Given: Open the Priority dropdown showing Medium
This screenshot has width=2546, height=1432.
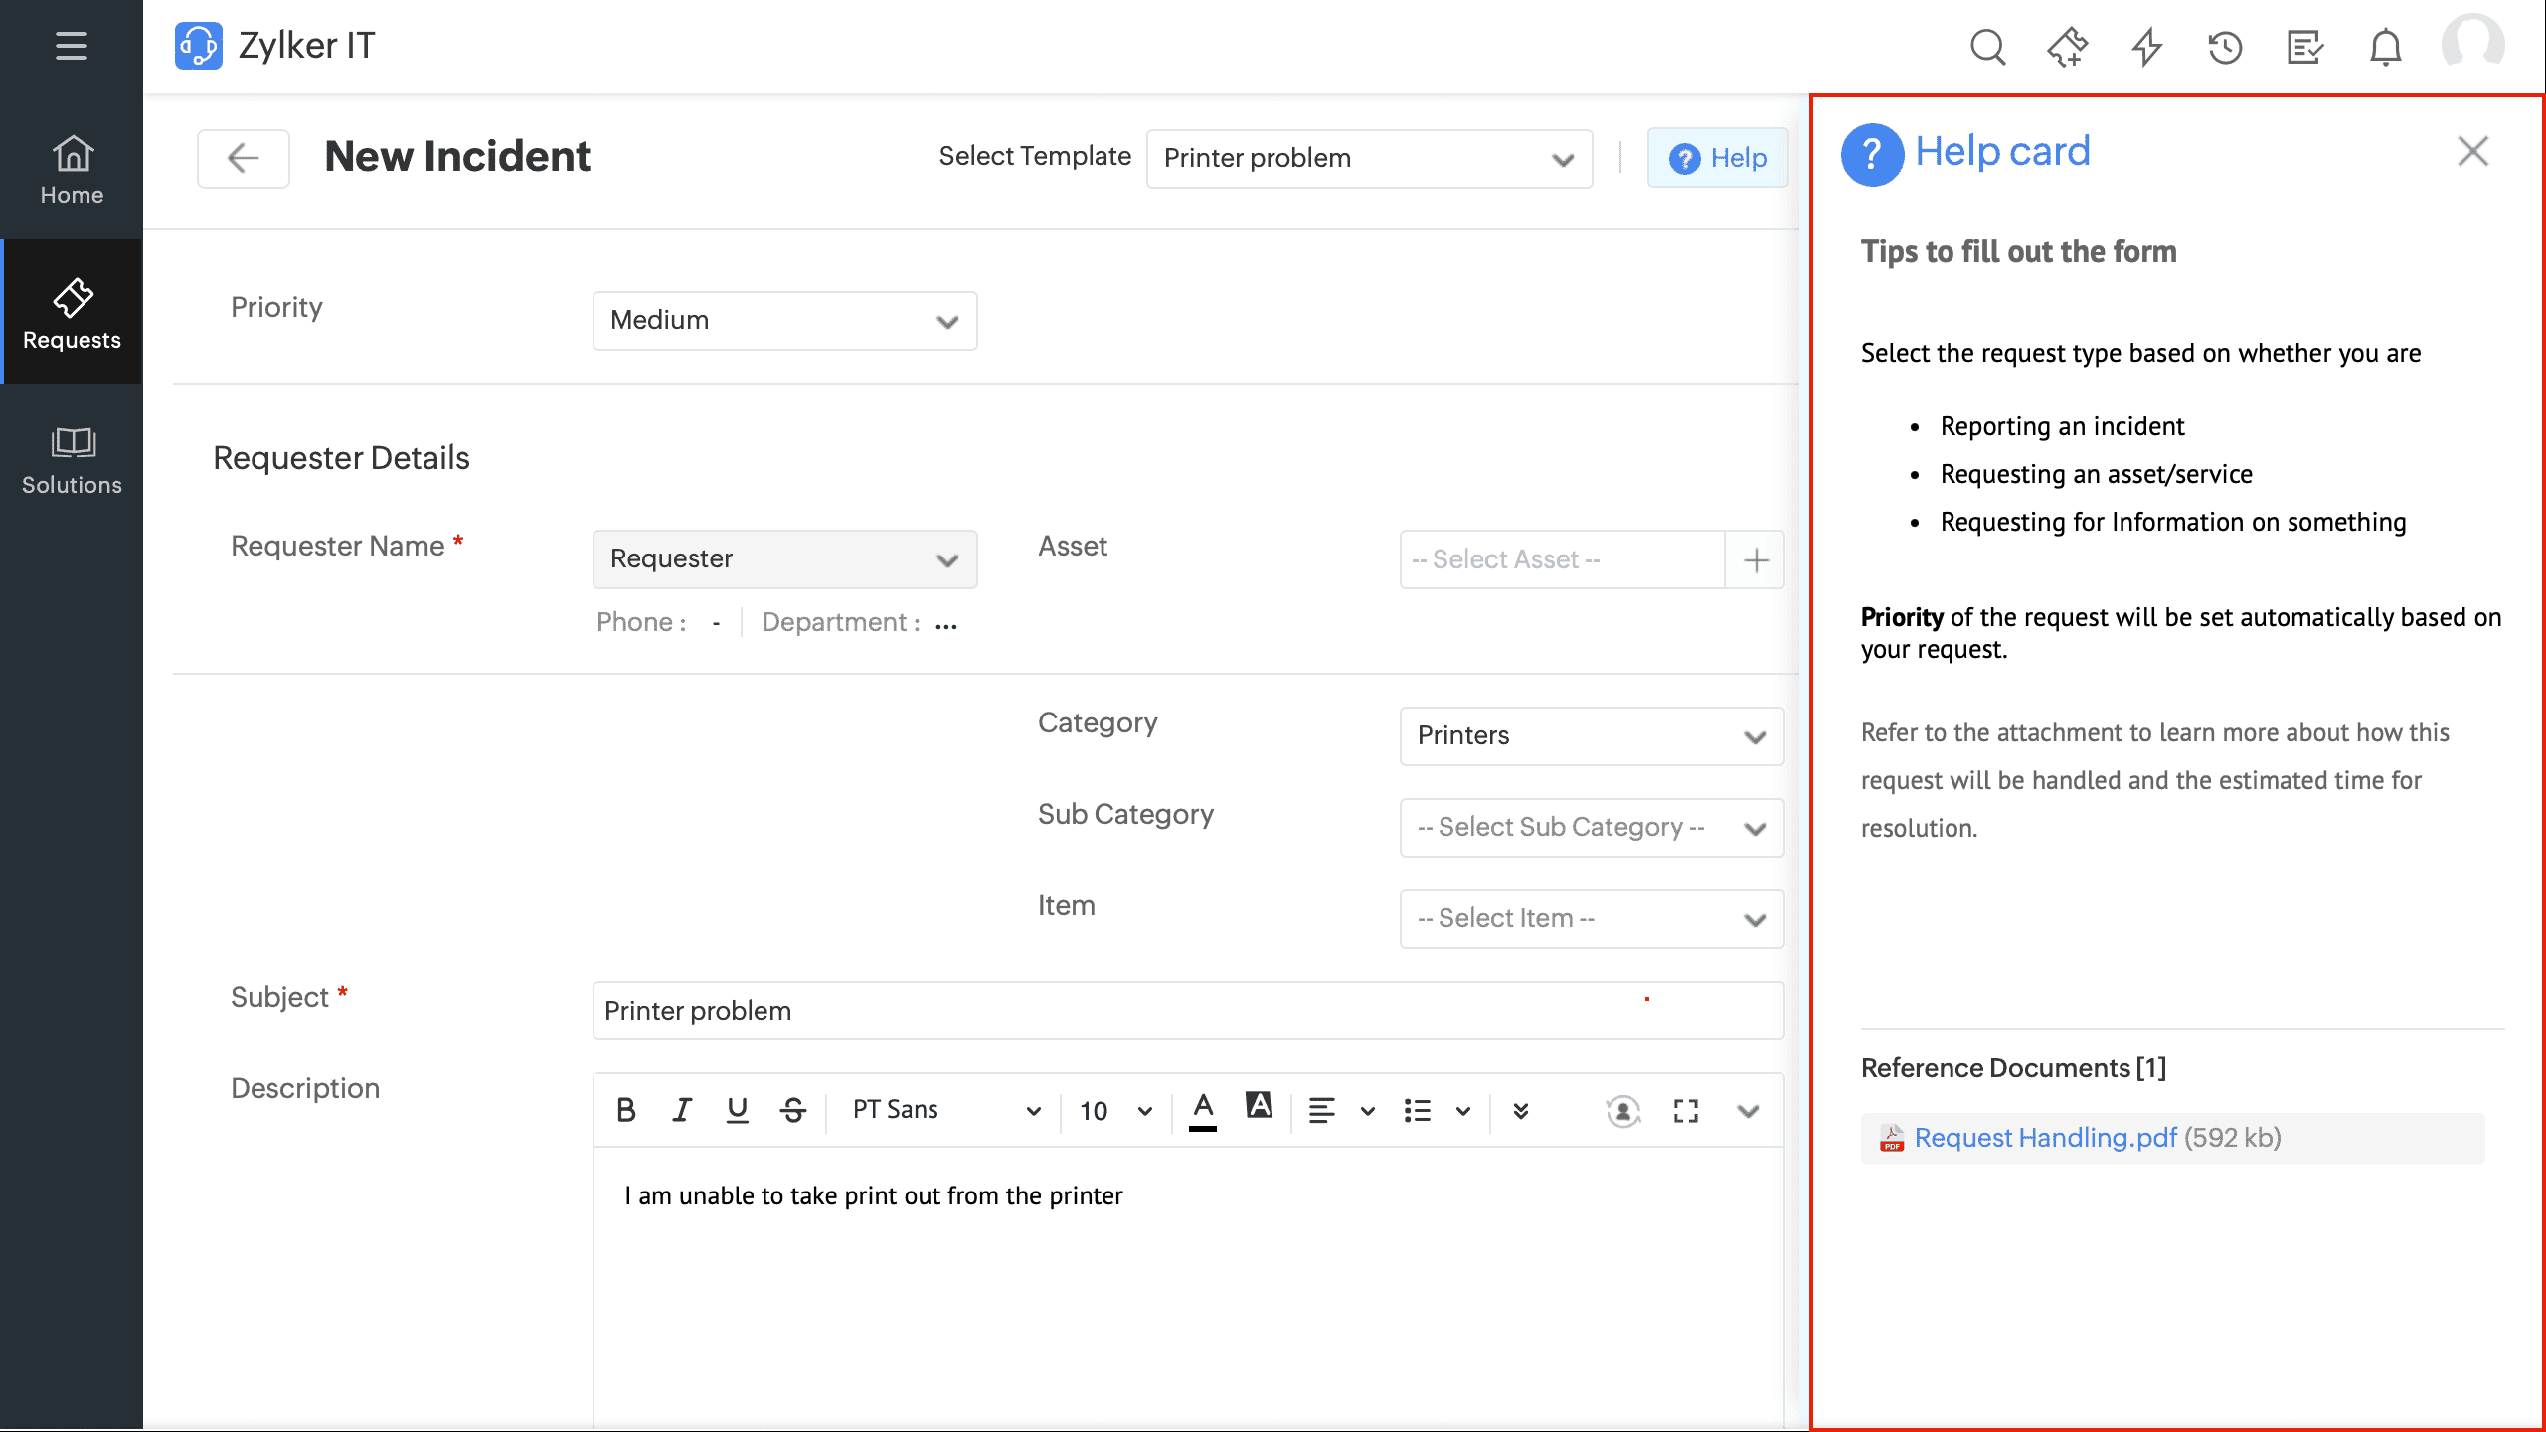Looking at the screenshot, I should pos(784,321).
